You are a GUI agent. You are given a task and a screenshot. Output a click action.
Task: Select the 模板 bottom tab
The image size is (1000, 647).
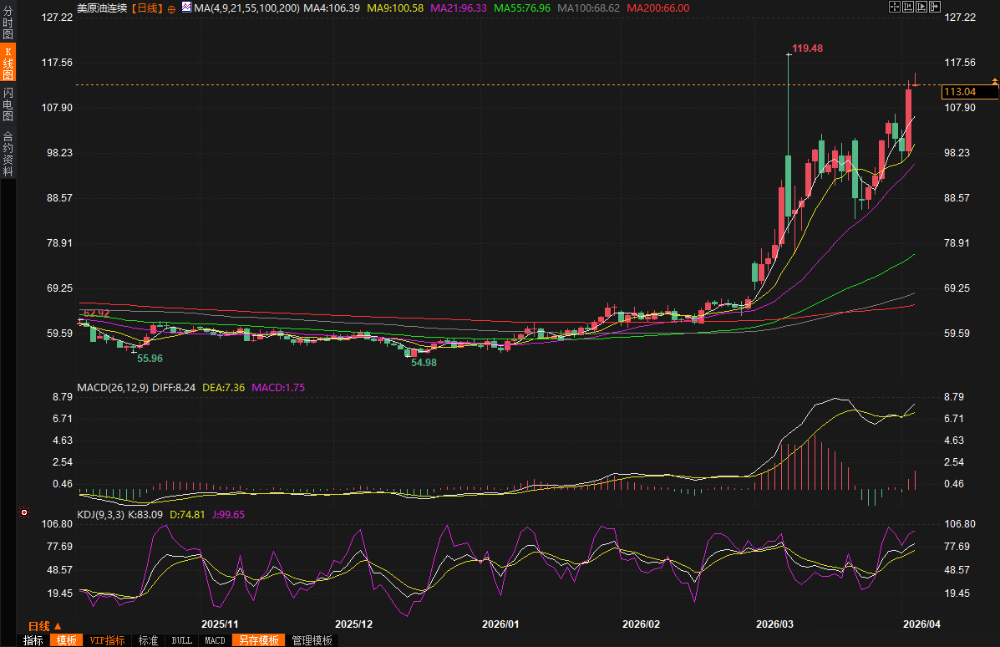[66, 640]
